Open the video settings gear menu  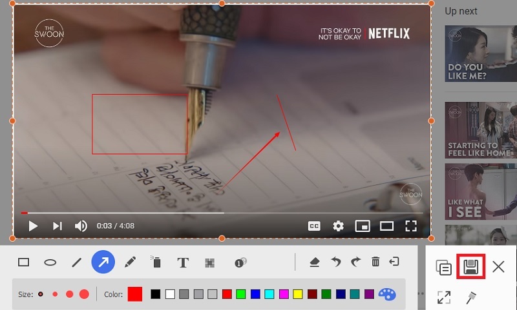(338, 226)
